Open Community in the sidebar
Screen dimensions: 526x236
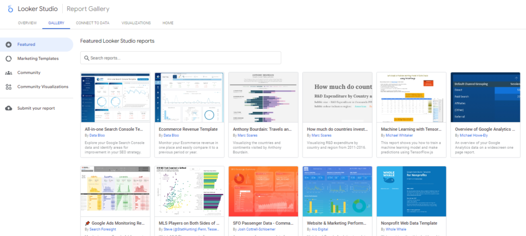click(36, 72)
